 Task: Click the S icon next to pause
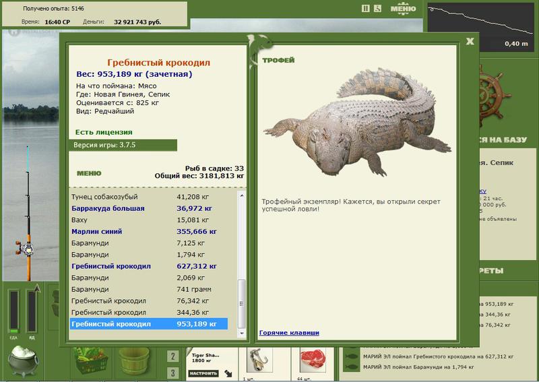pyautogui.click(x=377, y=8)
